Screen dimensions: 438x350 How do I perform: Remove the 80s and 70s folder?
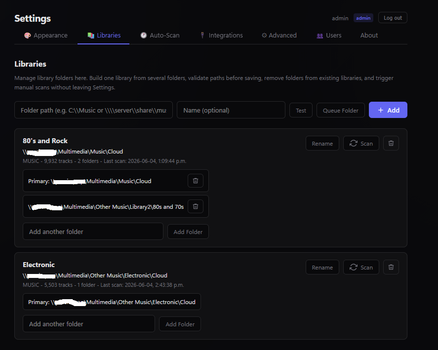pos(195,206)
